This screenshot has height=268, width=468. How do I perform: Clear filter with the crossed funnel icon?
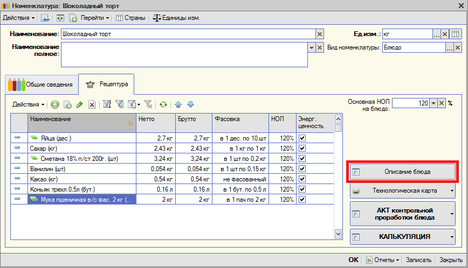pos(148,104)
